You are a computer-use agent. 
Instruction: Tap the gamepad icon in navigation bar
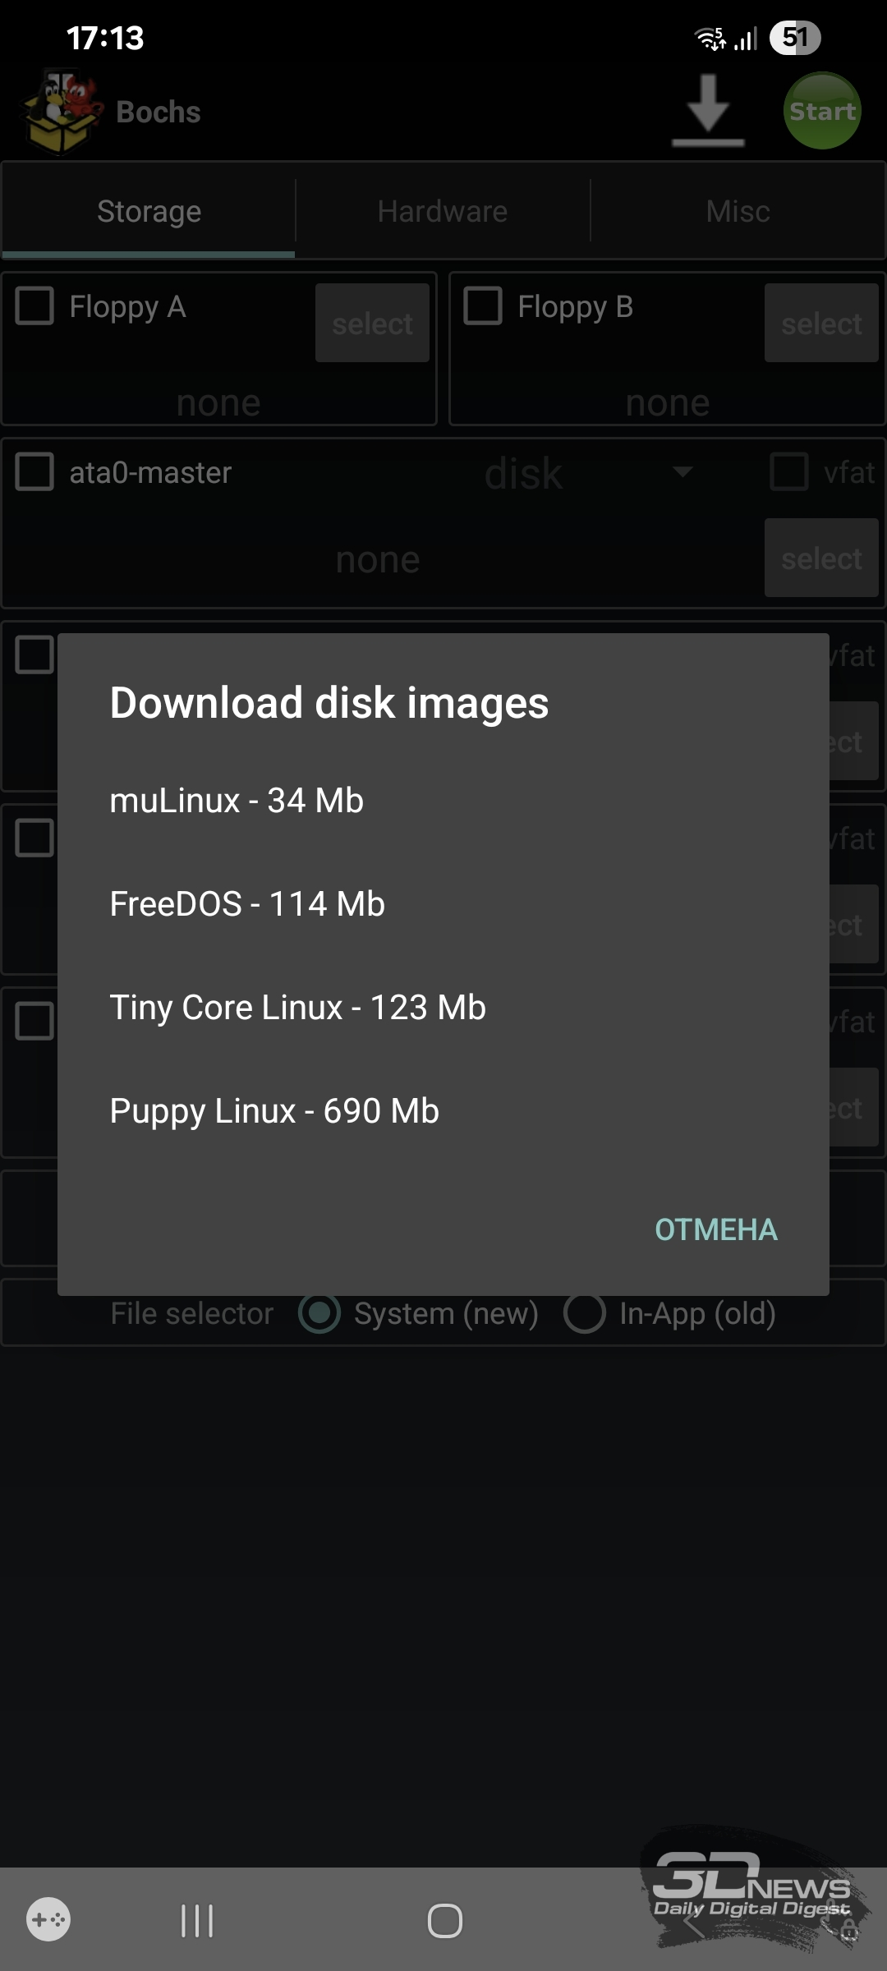(x=48, y=1919)
